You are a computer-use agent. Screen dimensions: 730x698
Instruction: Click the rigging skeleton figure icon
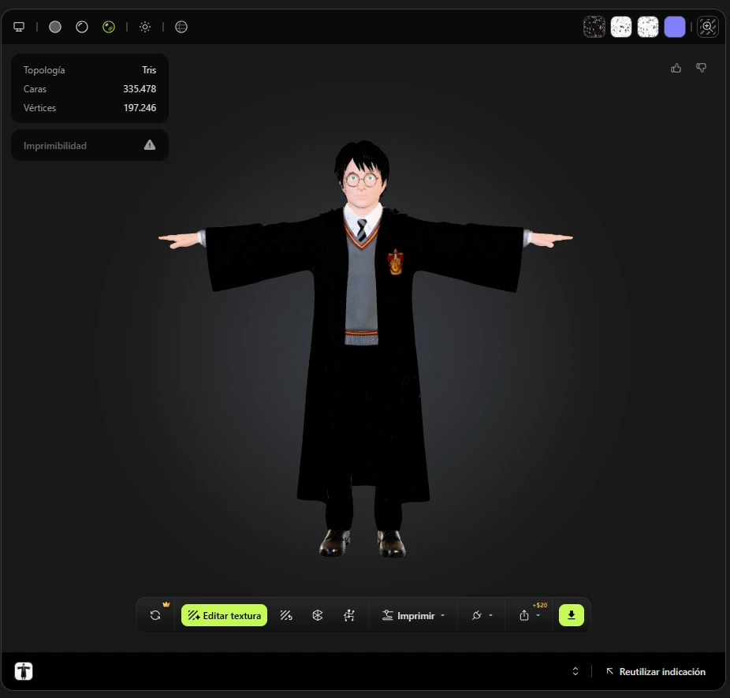pos(349,615)
